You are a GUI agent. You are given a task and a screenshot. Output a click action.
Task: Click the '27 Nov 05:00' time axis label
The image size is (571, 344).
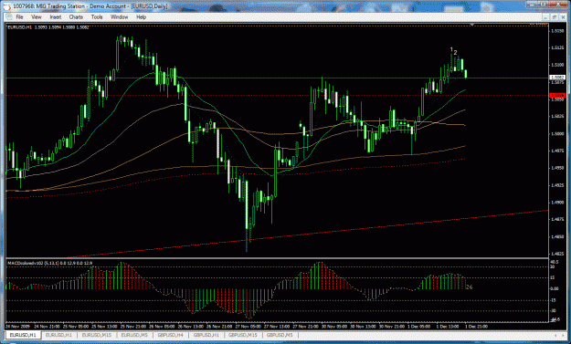[x=248, y=327]
